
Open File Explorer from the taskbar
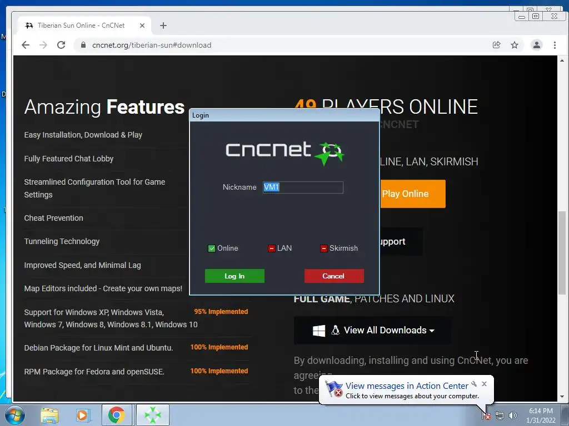pos(49,415)
